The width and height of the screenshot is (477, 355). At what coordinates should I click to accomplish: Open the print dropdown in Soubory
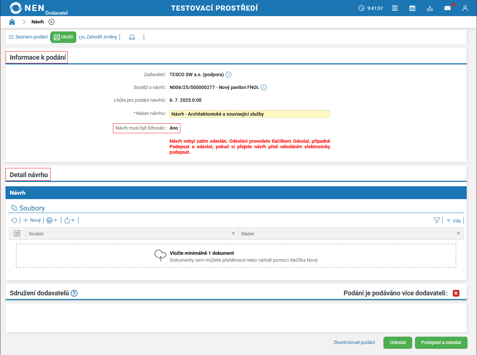coord(52,220)
